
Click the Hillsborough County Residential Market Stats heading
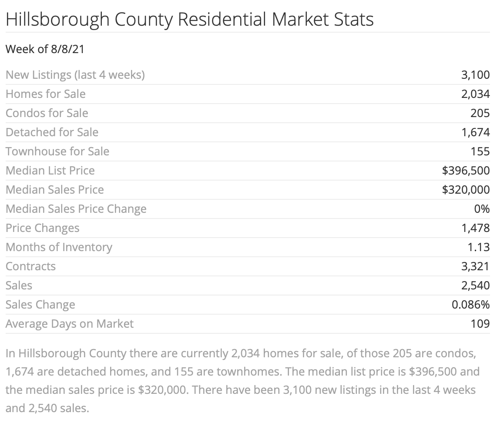(190, 20)
